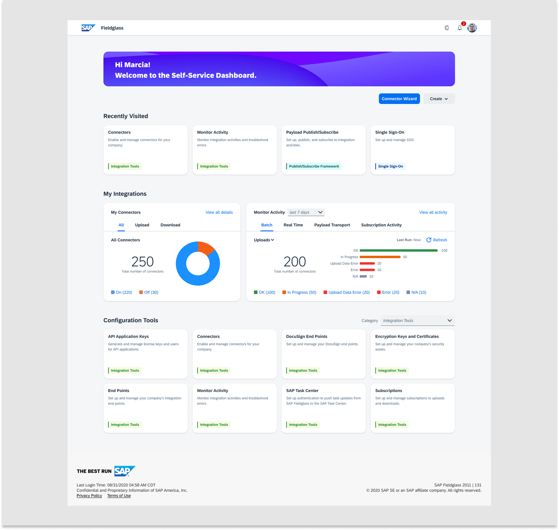Switch to the Download tab
The height and width of the screenshot is (530, 559).
[170, 225]
